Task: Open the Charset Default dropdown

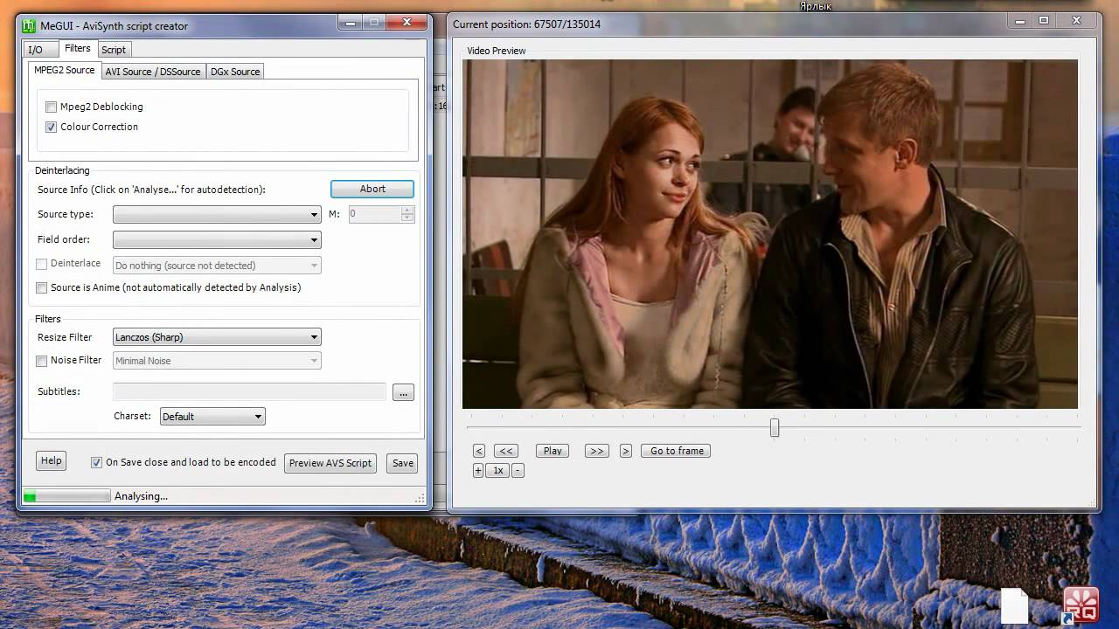Action: pos(212,417)
